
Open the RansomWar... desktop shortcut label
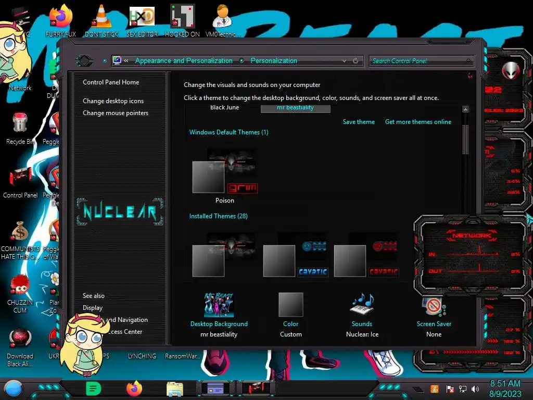tap(183, 356)
